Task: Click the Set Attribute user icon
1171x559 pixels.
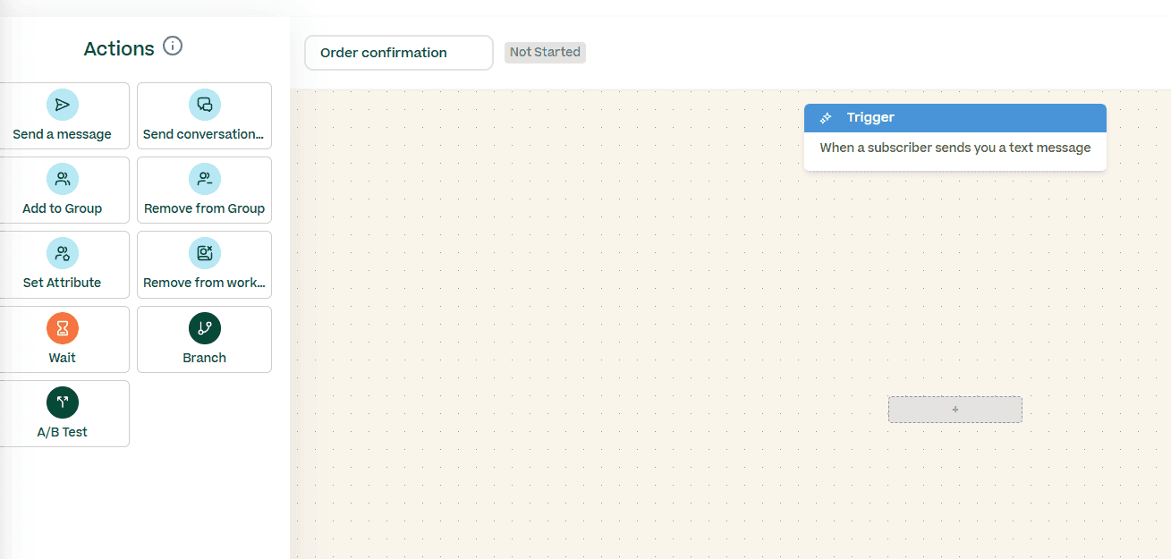Action: (63, 253)
